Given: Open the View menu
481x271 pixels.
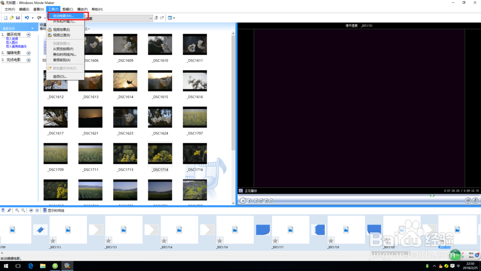Looking at the screenshot, I should [38, 9].
